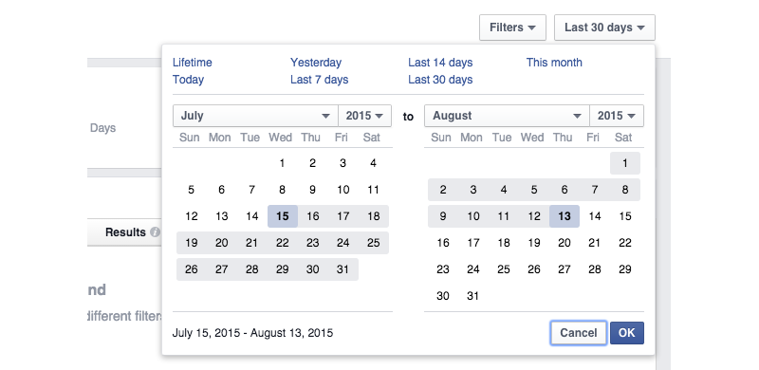Pick the Last 14 days preset
This screenshot has height=370, width=759.
[x=440, y=63]
